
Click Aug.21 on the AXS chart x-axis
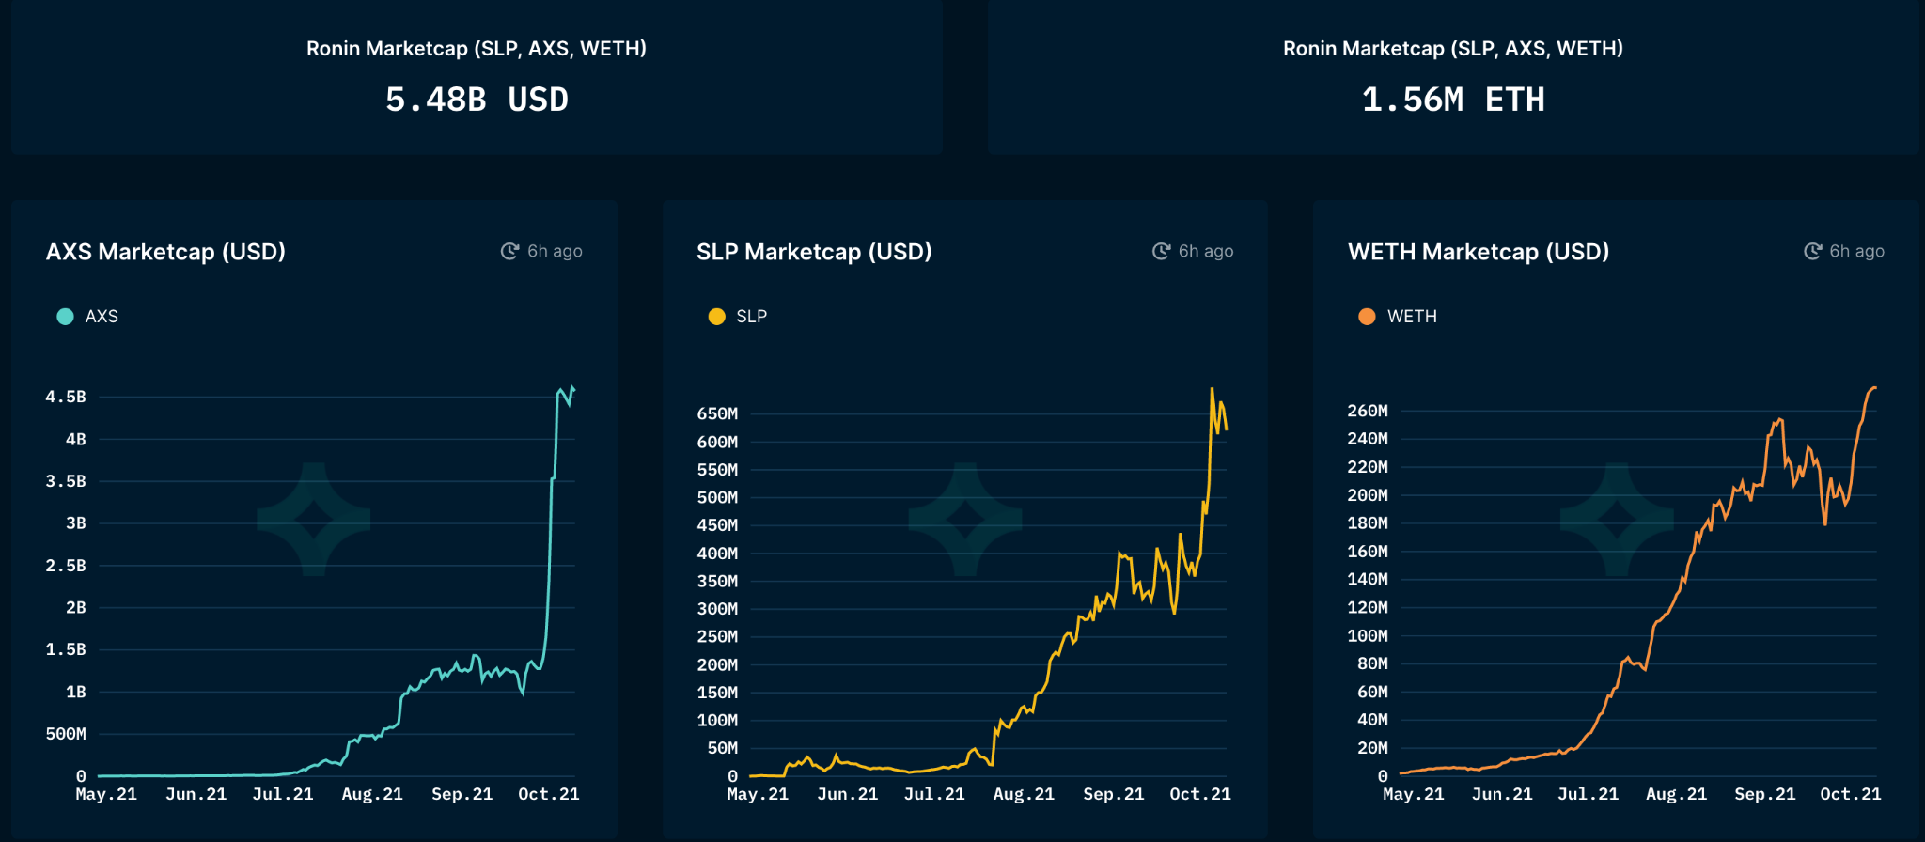click(x=372, y=794)
